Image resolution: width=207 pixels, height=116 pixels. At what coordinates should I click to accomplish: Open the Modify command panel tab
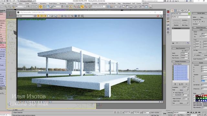click(x=175, y=11)
